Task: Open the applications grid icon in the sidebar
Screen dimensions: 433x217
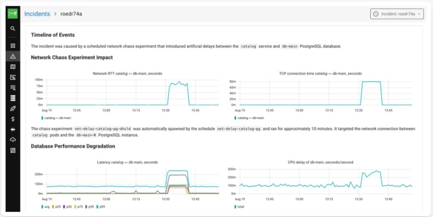Action: point(13,46)
